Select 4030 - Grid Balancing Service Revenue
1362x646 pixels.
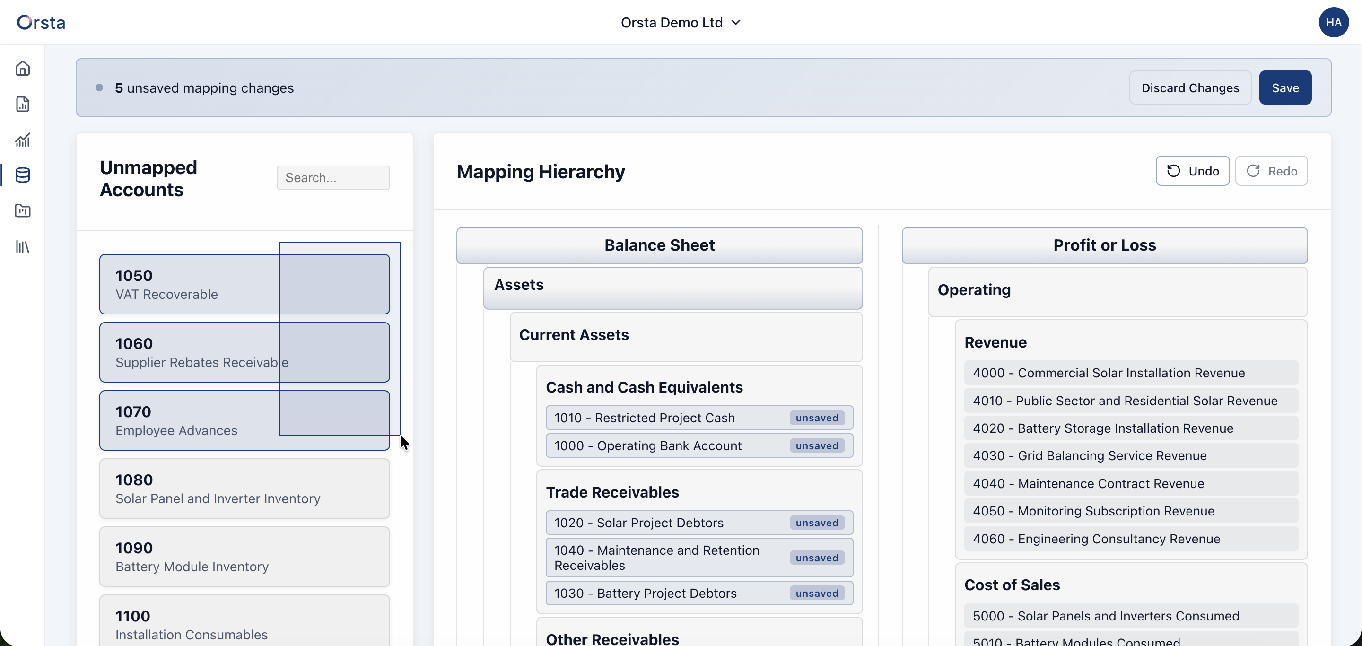coord(1131,456)
